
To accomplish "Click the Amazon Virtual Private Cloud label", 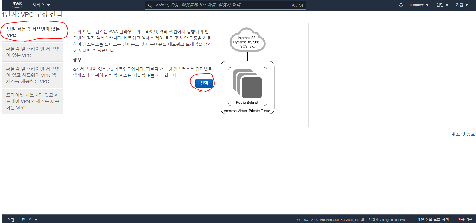I will 247,111.
